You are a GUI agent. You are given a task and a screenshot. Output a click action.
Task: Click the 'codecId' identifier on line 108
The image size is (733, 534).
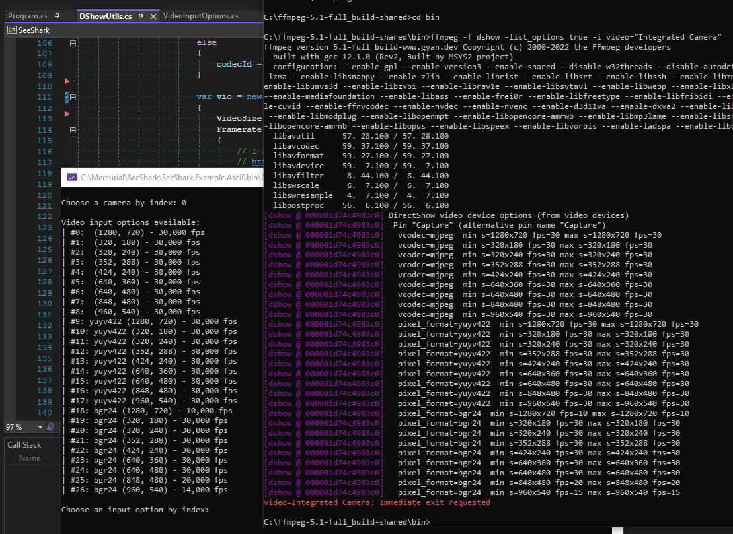[234, 64]
